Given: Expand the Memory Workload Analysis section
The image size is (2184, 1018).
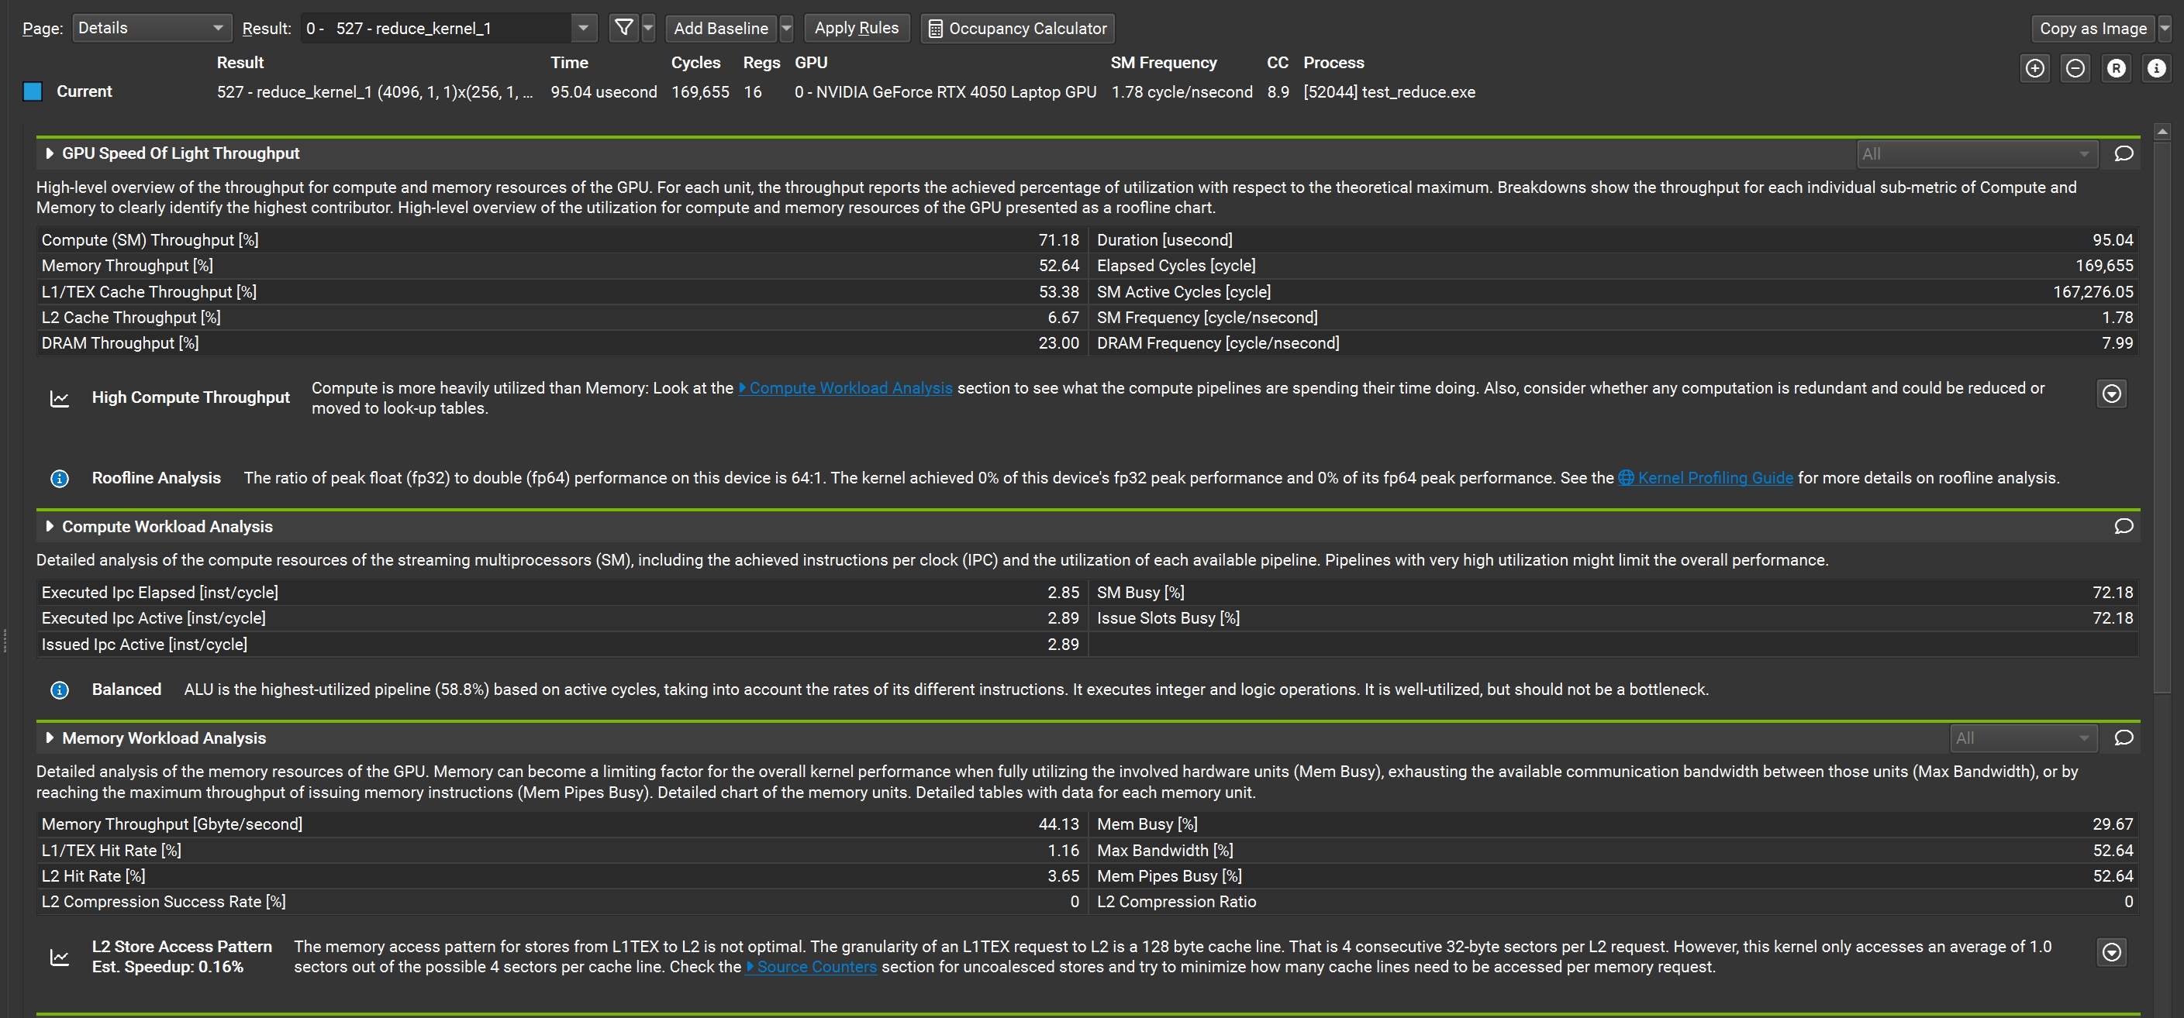Looking at the screenshot, I should point(49,738).
